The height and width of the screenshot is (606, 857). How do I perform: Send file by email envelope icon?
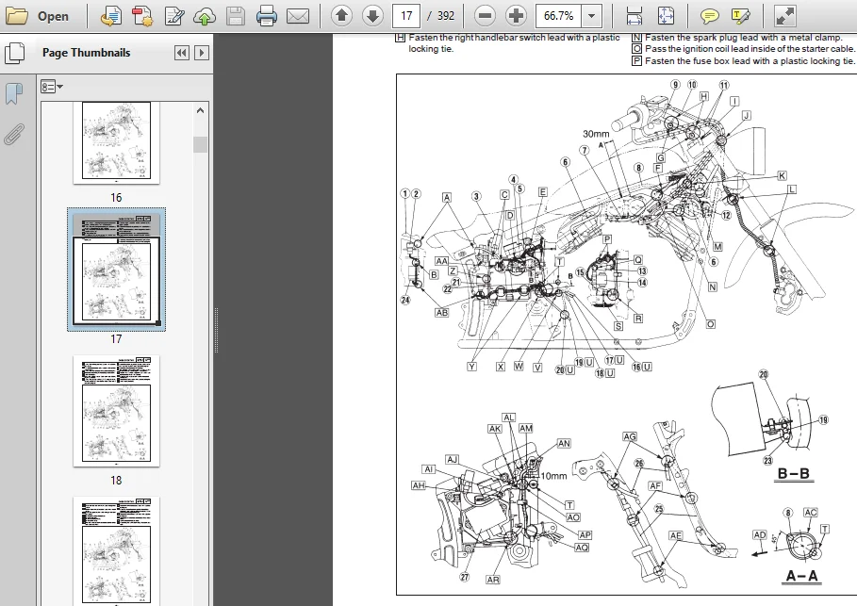tap(297, 16)
